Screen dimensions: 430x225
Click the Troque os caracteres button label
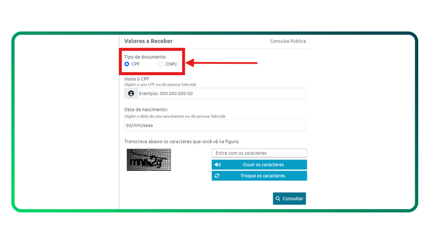[x=263, y=176]
